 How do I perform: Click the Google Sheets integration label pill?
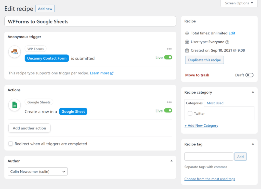click(x=39, y=102)
